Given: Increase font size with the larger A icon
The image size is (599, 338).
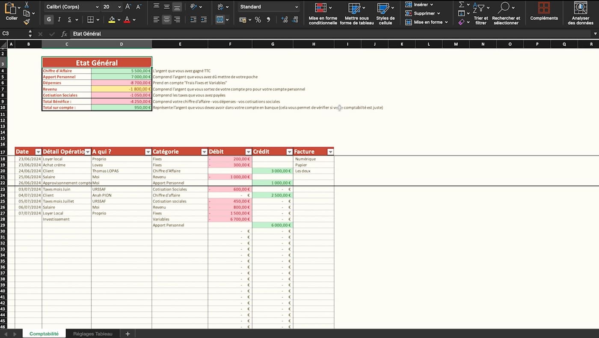Looking at the screenshot, I should point(128,7).
